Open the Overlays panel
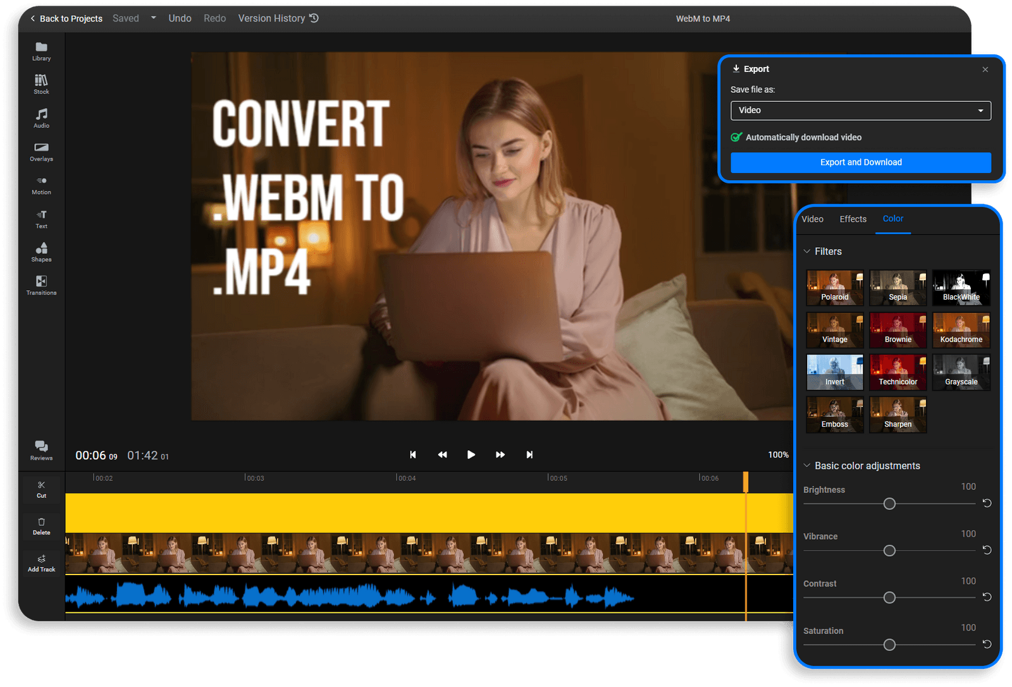 41,152
